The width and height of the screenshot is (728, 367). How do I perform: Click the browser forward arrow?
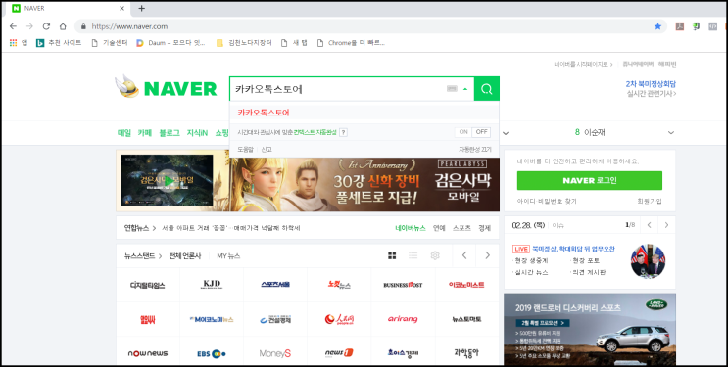pyautogui.click(x=29, y=26)
